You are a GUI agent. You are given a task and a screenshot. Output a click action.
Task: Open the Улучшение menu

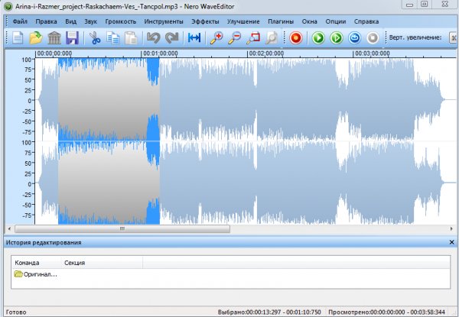243,21
